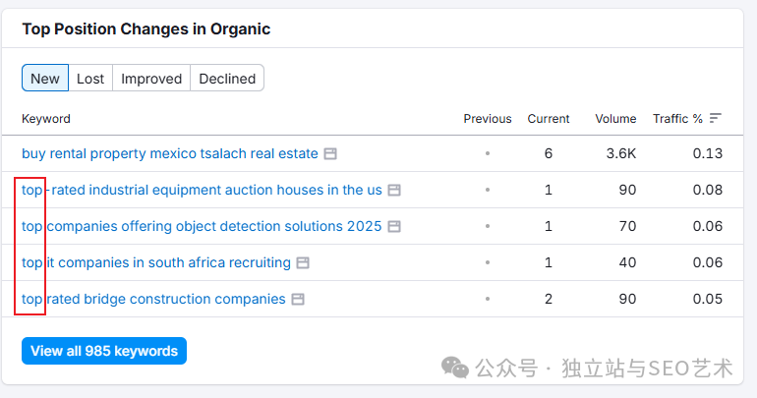Open SERP icon for object detection solutions keyword
757x398 pixels.
(394, 227)
